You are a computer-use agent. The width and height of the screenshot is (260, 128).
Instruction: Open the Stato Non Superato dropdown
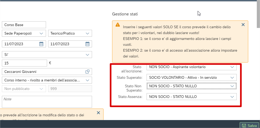[232, 86]
